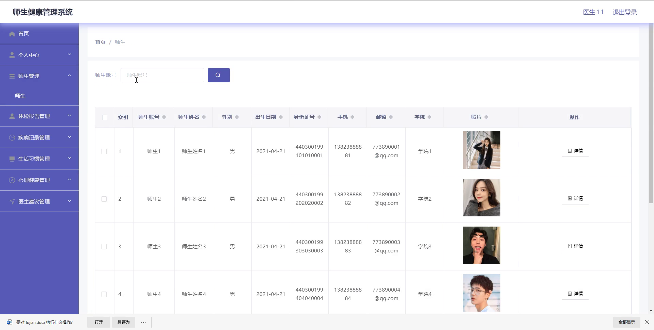Image resolution: width=654 pixels, height=330 pixels.
Task: Click the magnifier search button
Action: [x=219, y=75]
